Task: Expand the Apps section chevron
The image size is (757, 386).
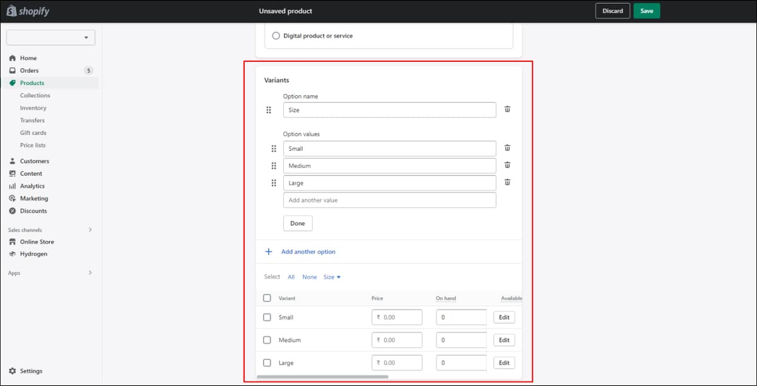Action: 90,272
